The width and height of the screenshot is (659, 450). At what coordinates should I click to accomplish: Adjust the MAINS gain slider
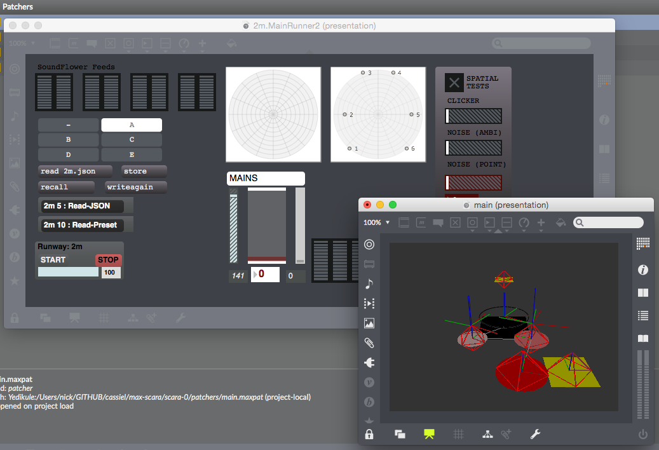266,225
